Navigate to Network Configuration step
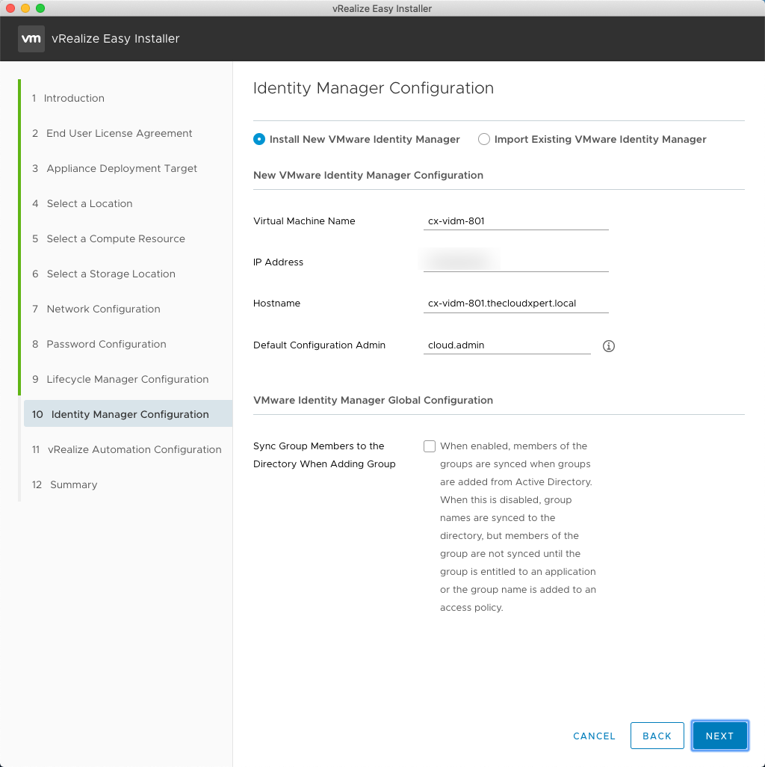 [x=103, y=309]
